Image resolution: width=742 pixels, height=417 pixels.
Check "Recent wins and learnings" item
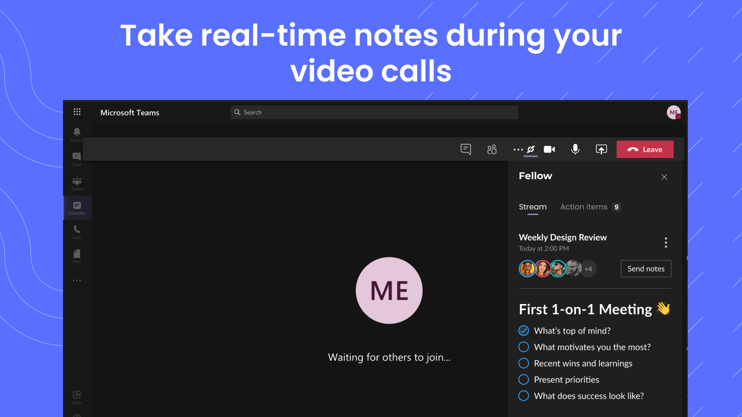524,363
